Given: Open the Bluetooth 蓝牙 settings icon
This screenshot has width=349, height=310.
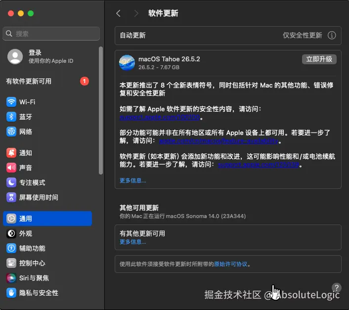Looking at the screenshot, I should click(11, 117).
